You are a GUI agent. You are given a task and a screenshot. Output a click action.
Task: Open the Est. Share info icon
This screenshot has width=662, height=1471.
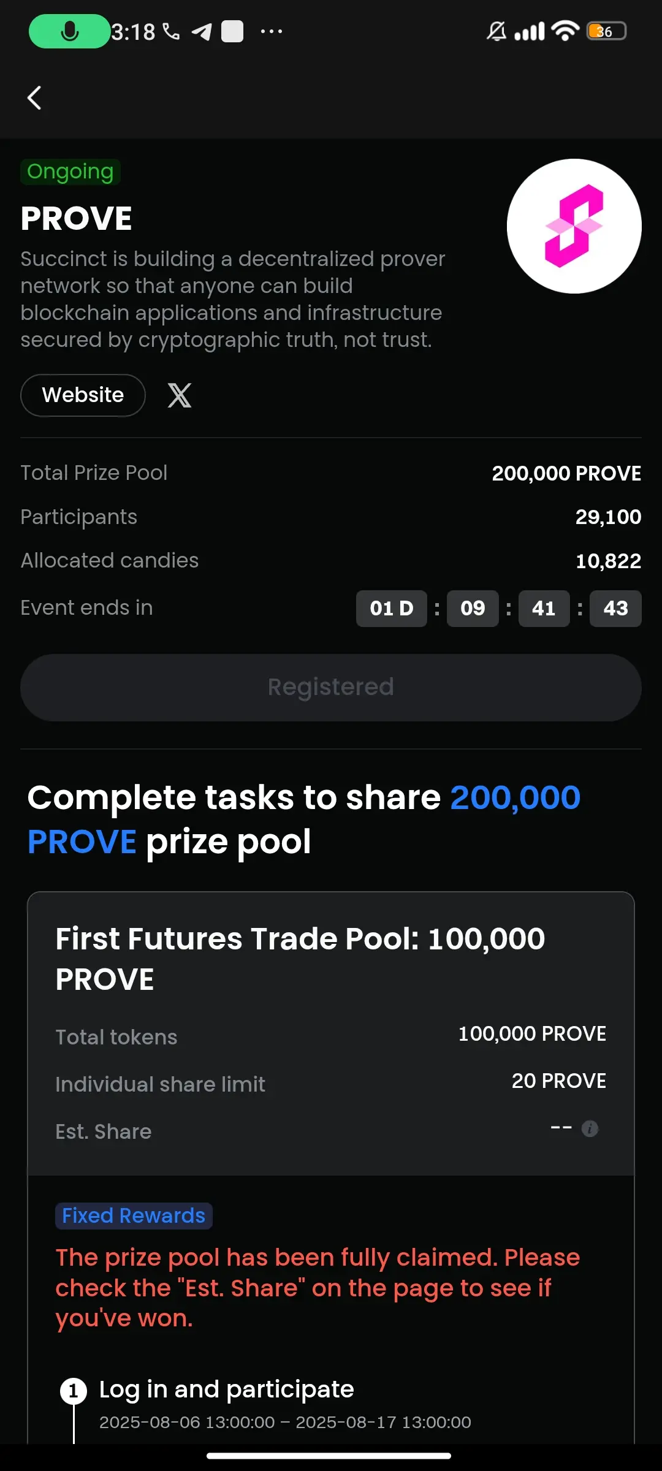pyautogui.click(x=590, y=1128)
